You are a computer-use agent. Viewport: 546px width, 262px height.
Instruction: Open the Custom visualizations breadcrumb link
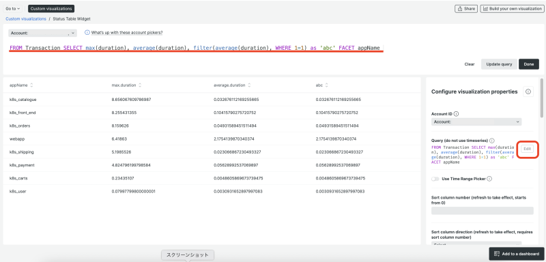tap(26, 19)
